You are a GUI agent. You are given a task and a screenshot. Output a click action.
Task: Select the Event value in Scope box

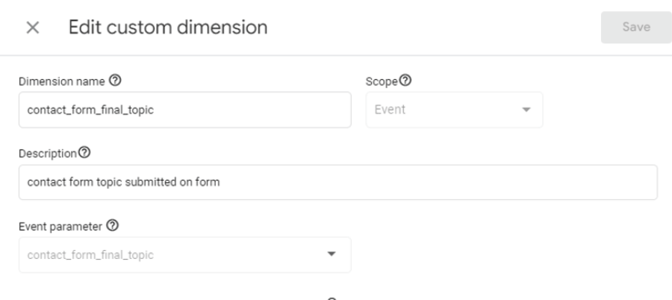[x=390, y=110]
